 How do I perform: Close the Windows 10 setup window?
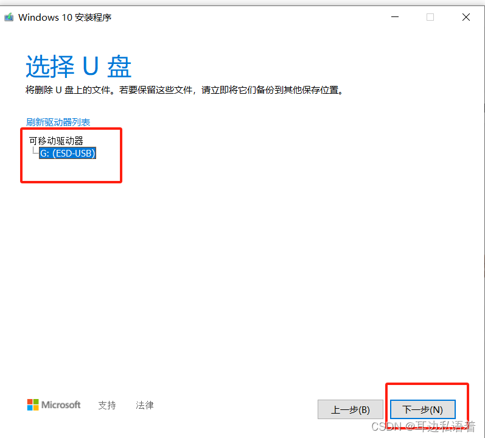point(466,17)
